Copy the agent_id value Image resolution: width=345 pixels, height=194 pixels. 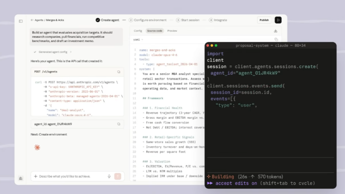coord(119,124)
